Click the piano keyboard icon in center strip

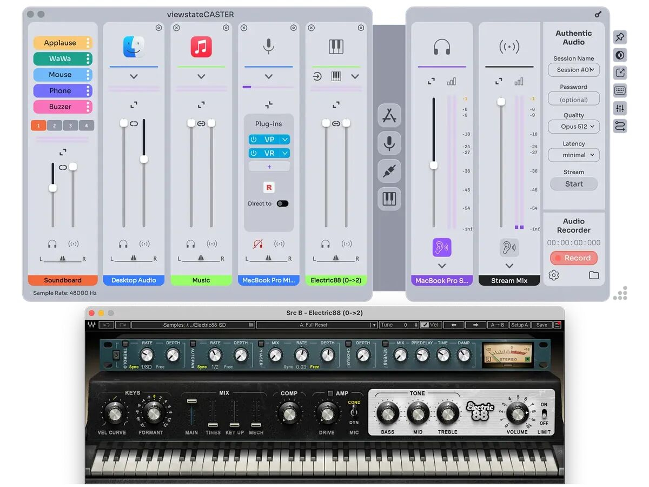coord(389,199)
